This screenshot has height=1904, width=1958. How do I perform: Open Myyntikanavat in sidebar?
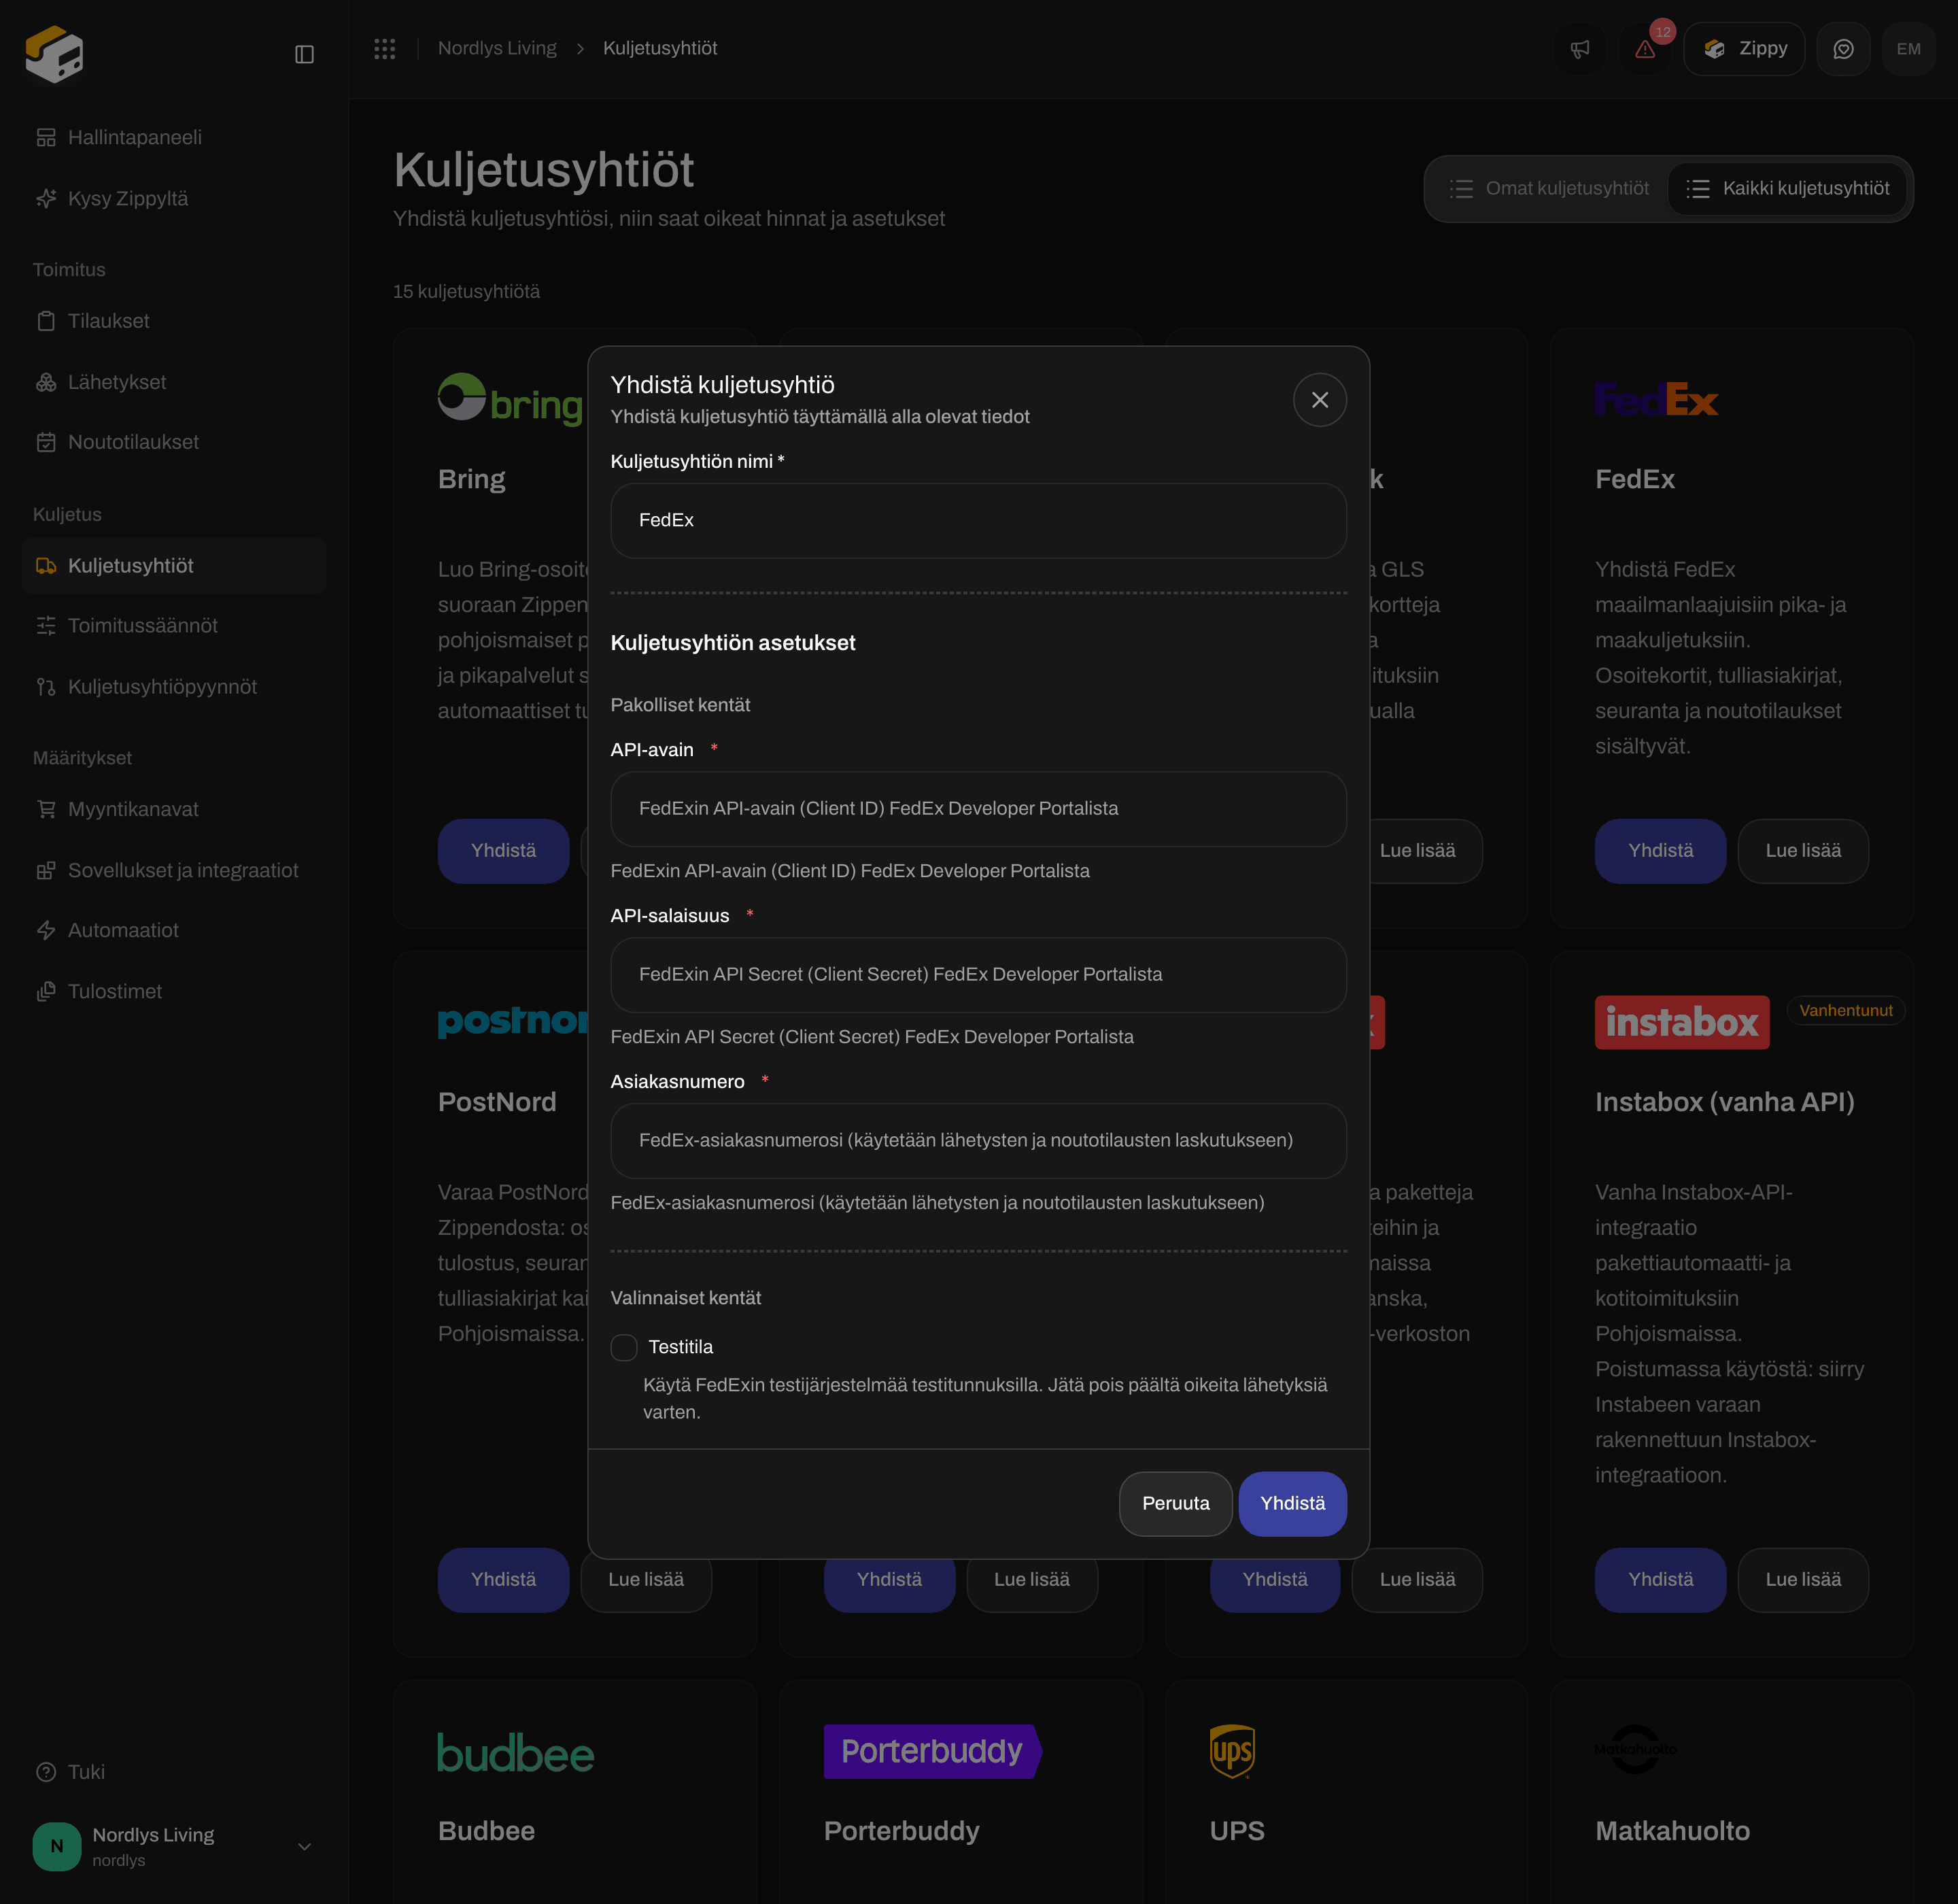click(x=174, y=809)
